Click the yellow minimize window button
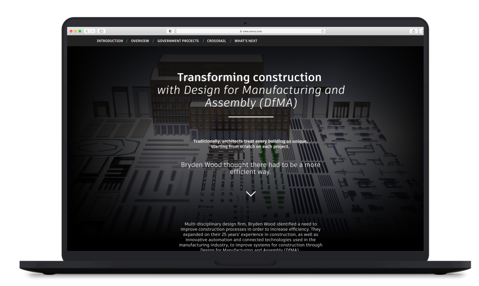This screenshot has width=479, height=286. [x=75, y=31]
